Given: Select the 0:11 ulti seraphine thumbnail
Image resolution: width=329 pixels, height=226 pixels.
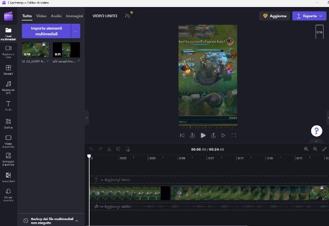Looking at the screenshot, I should (x=66, y=50).
